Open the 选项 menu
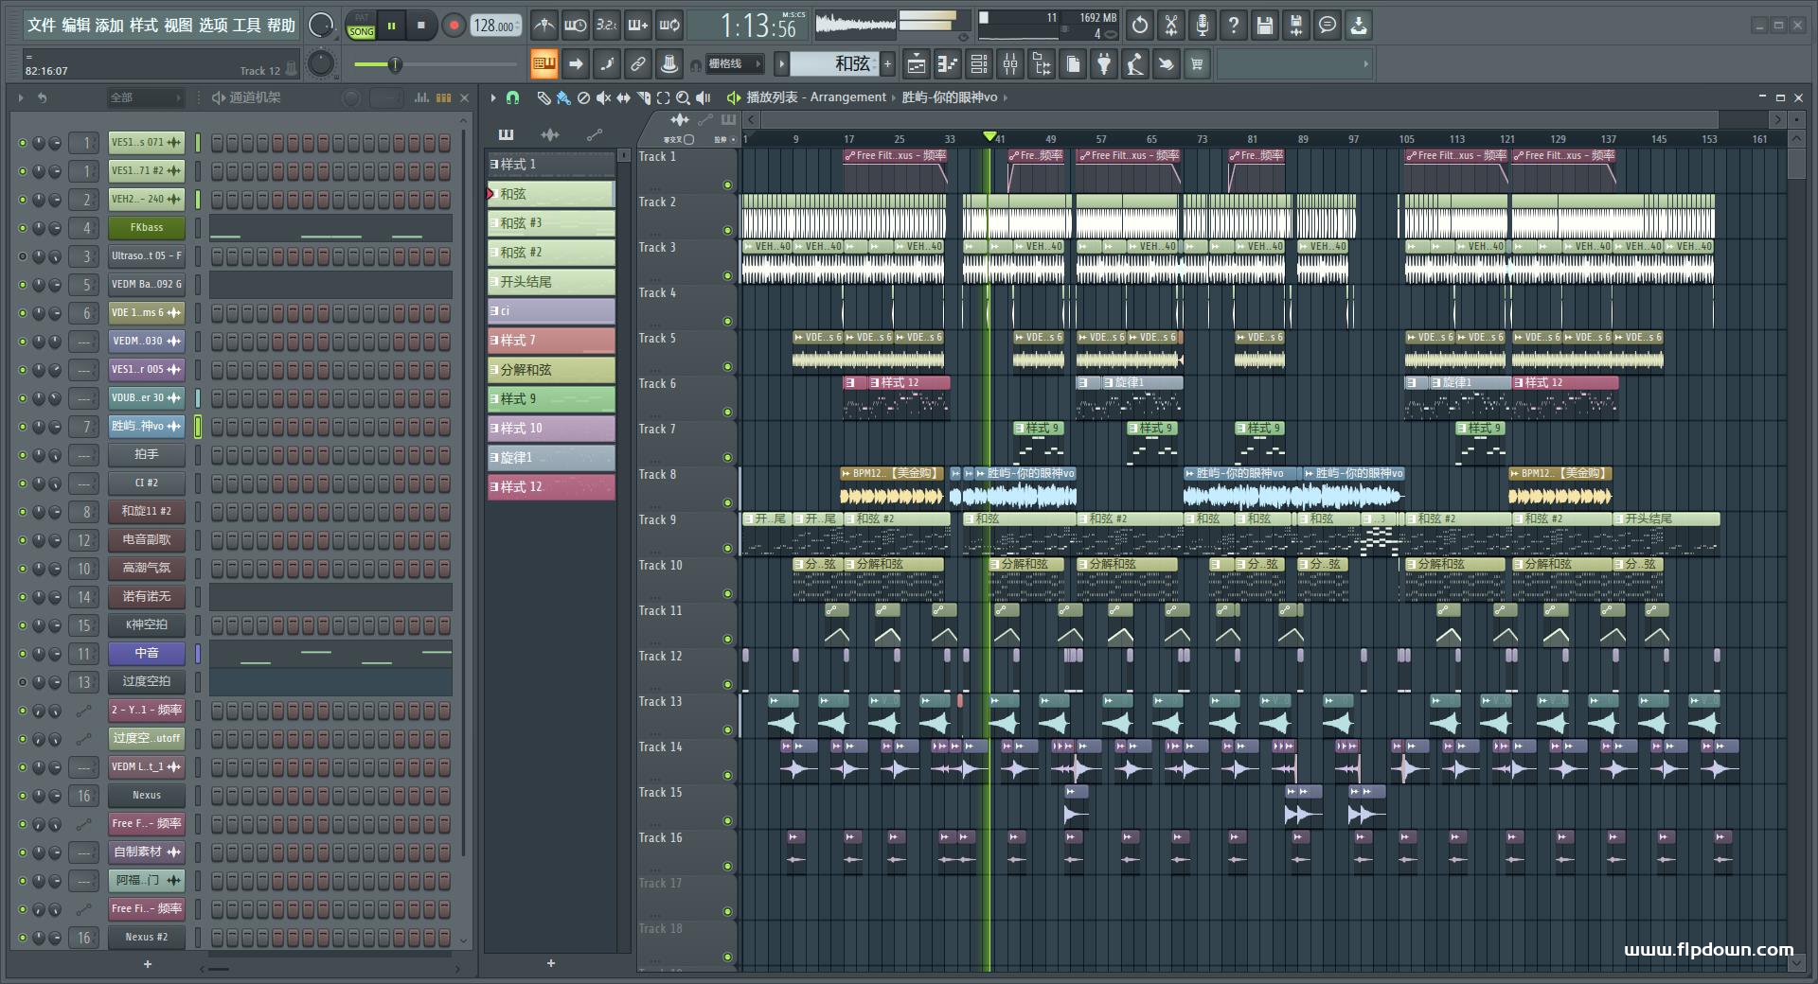Viewport: 1818px width, 984px height. 213,26
